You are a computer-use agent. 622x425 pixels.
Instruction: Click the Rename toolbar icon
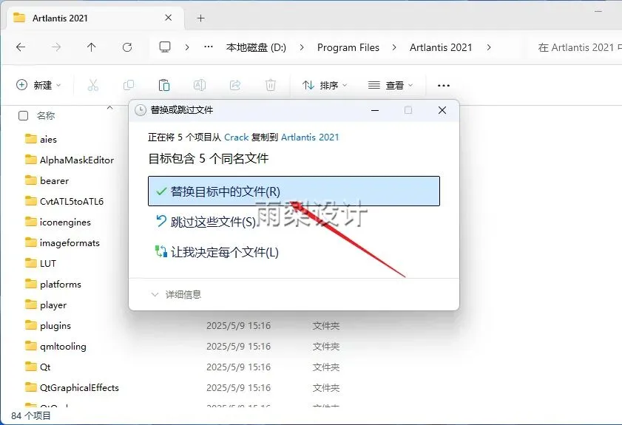200,85
